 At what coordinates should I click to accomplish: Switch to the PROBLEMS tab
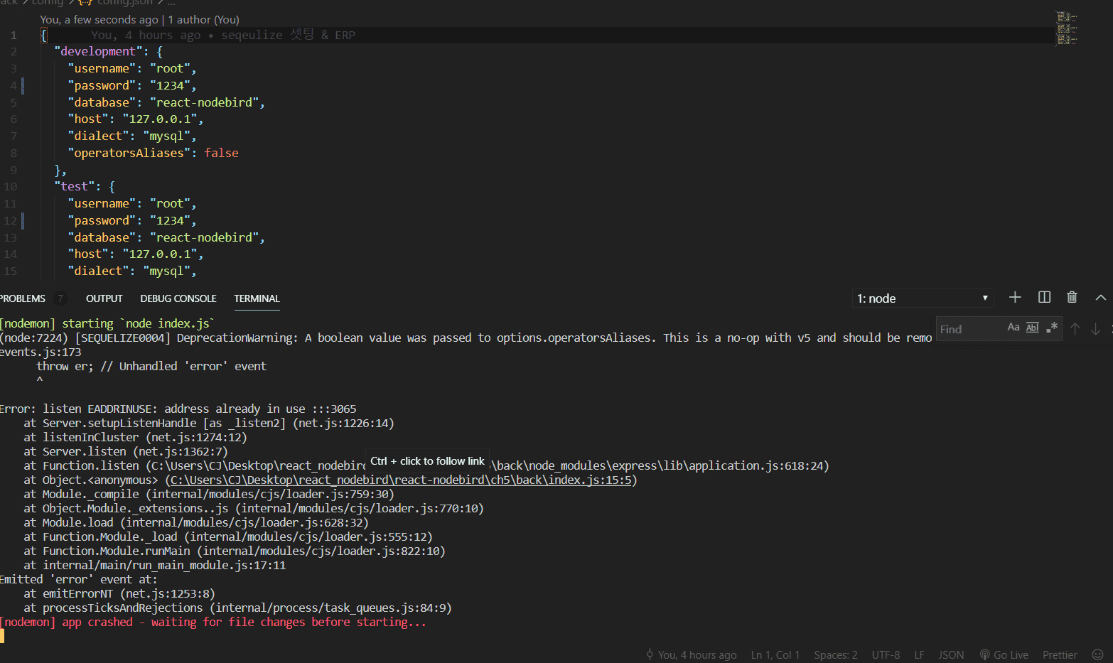click(x=23, y=298)
